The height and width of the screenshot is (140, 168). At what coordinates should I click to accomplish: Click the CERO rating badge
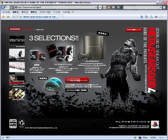[x=13, y=123]
